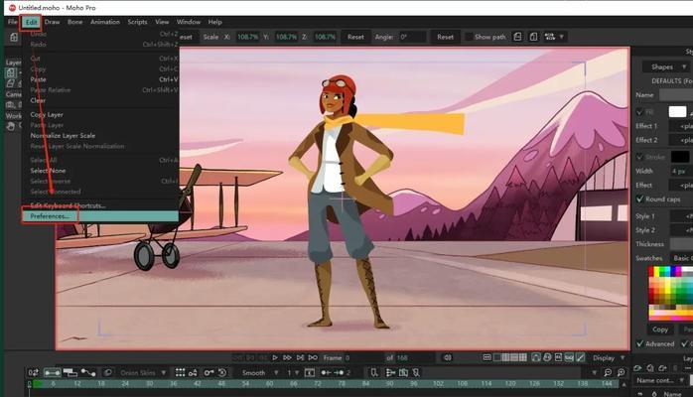Click the white Fill color swatch

point(677,112)
